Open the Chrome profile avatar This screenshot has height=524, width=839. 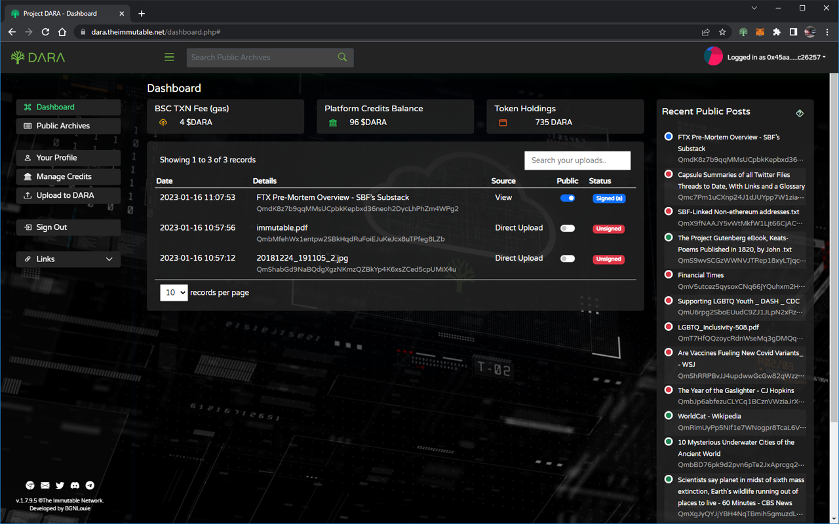coord(810,31)
